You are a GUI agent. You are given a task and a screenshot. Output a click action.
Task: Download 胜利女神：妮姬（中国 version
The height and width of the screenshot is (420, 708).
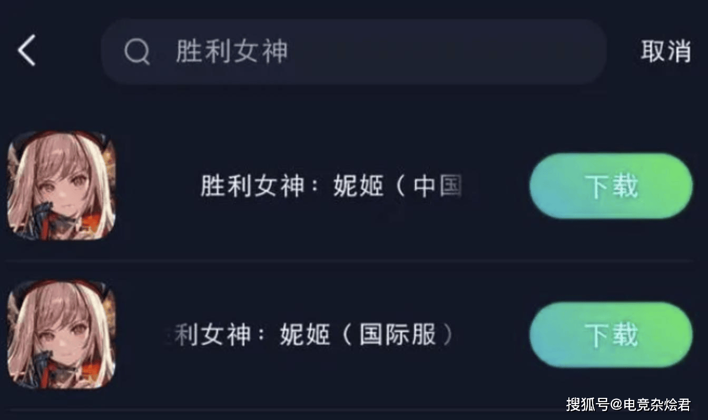[611, 186]
